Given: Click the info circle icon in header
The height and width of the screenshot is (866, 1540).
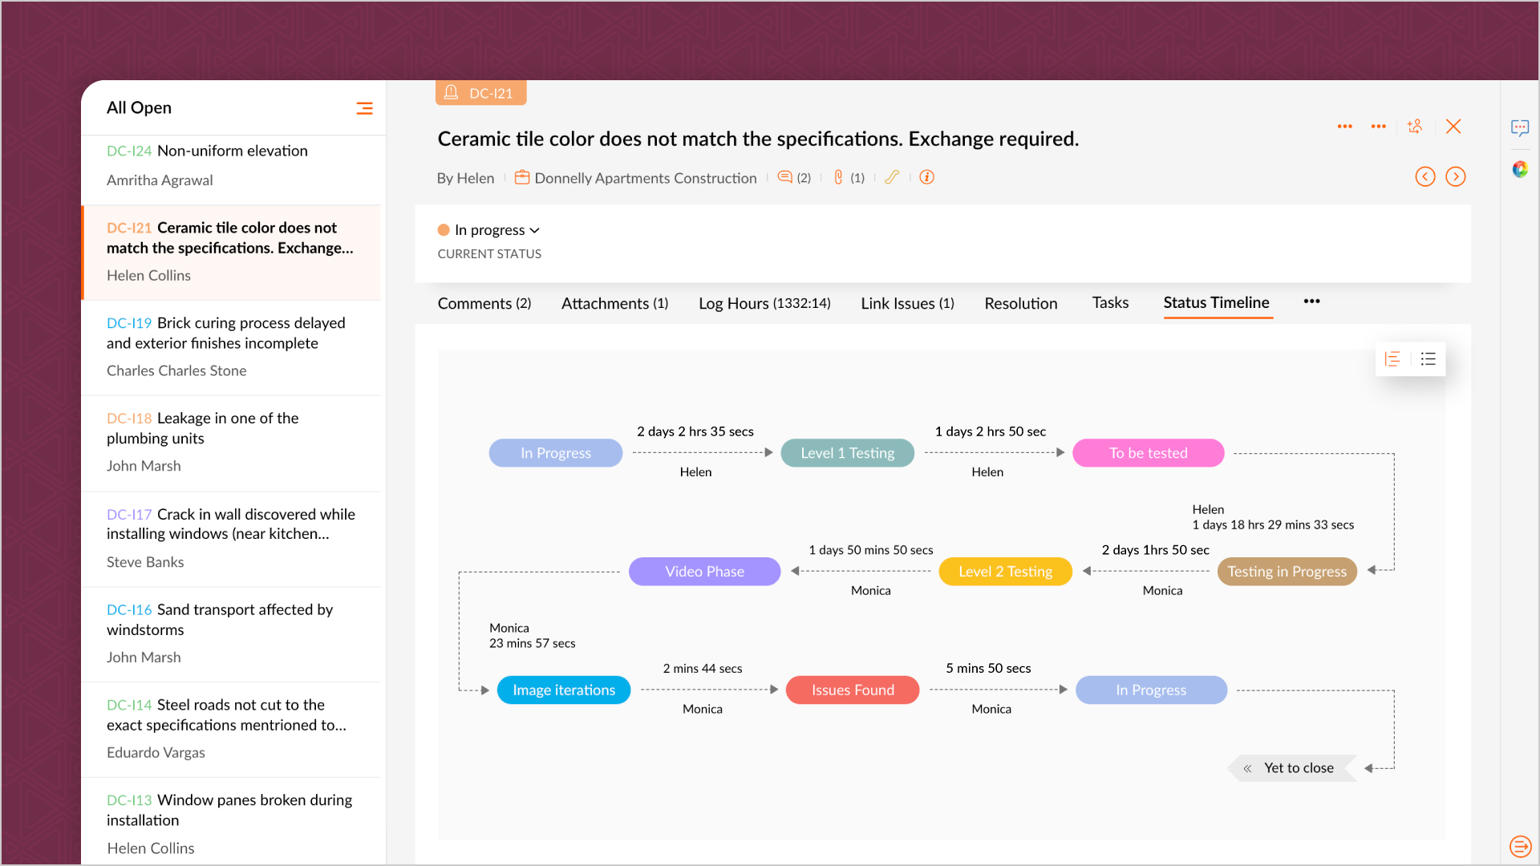Looking at the screenshot, I should (927, 177).
